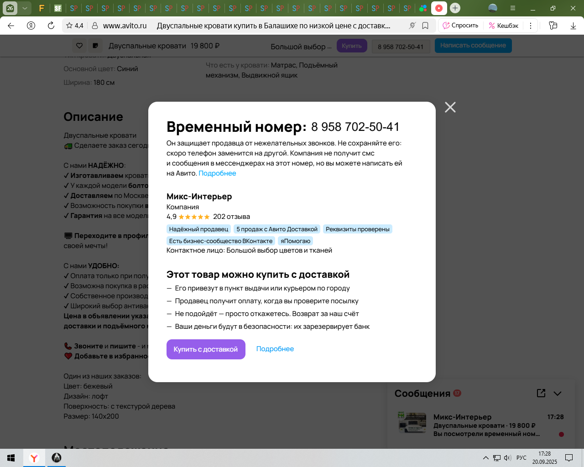
Task: Add a note to the listing
Action: tap(95, 46)
